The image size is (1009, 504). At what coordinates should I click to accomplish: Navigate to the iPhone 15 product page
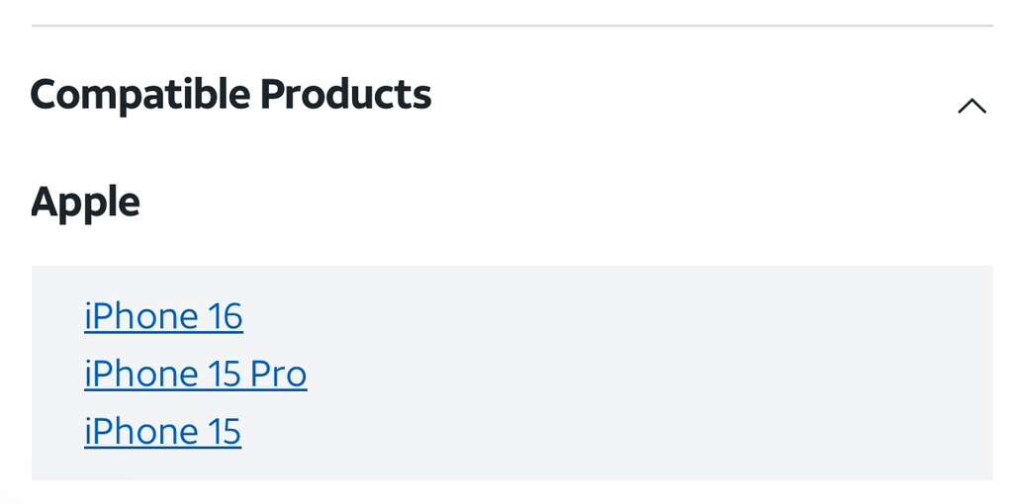click(x=162, y=432)
